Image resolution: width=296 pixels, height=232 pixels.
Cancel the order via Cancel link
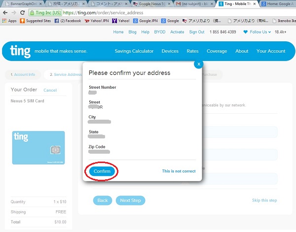coord(50,90)
